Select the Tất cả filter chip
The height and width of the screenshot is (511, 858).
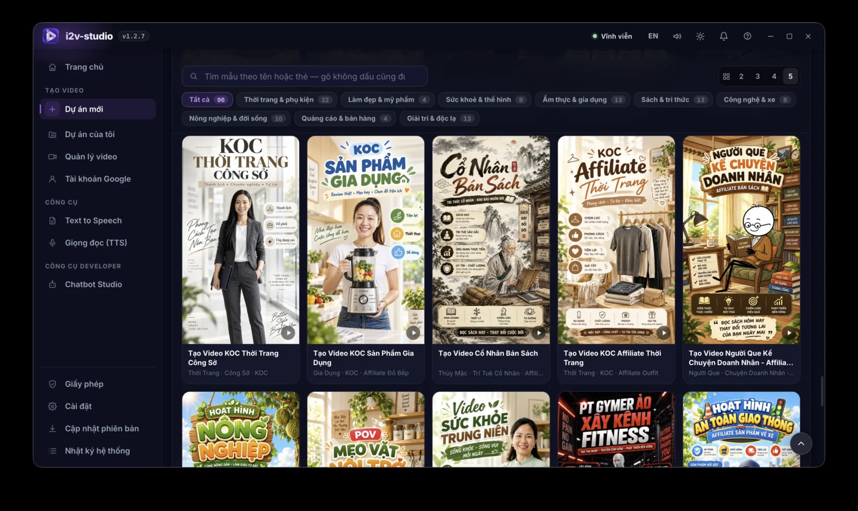point(207,100)
